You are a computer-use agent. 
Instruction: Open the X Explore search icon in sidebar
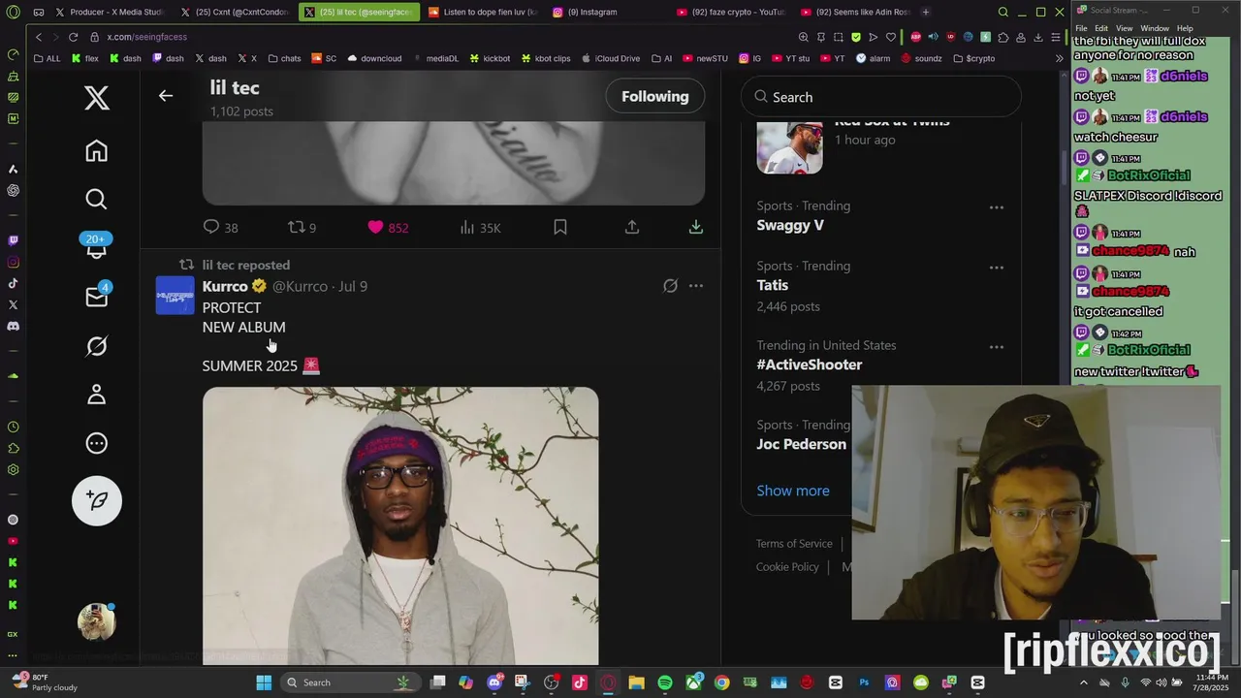[96, 200]
